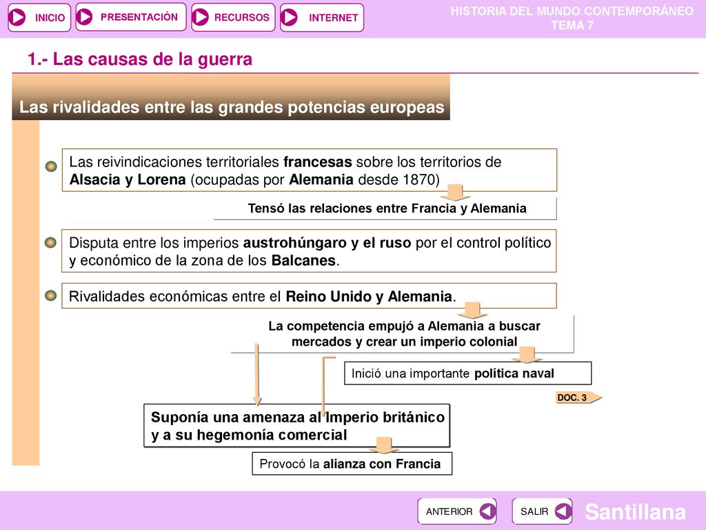Click the box about Alsacia y Lorena claims
The image size is (706, 530).
tap(310, 170)
